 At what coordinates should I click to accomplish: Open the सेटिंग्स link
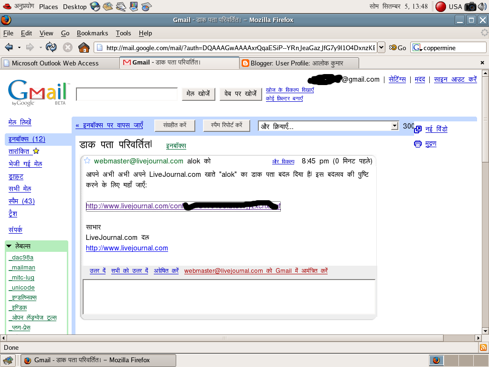tap(397, 80)
